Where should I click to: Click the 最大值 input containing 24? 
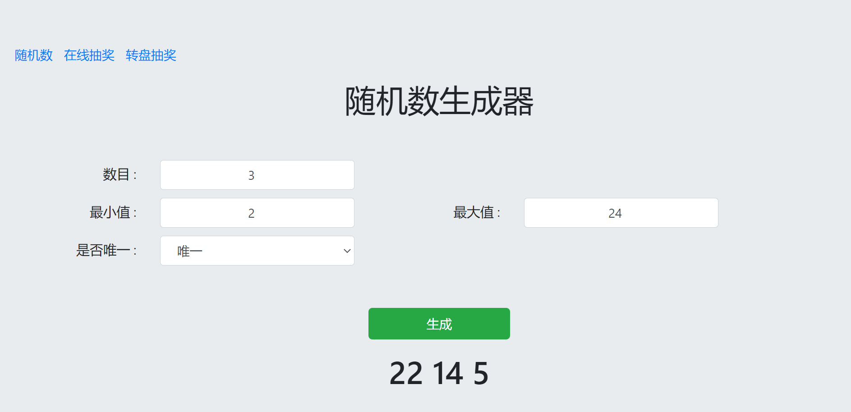point(621,213)
